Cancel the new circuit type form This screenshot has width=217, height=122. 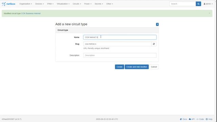154,67
